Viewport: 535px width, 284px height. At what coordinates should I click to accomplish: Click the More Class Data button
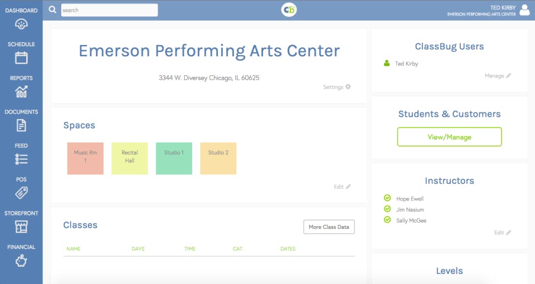pyautogui.click(x=329, y=227)
